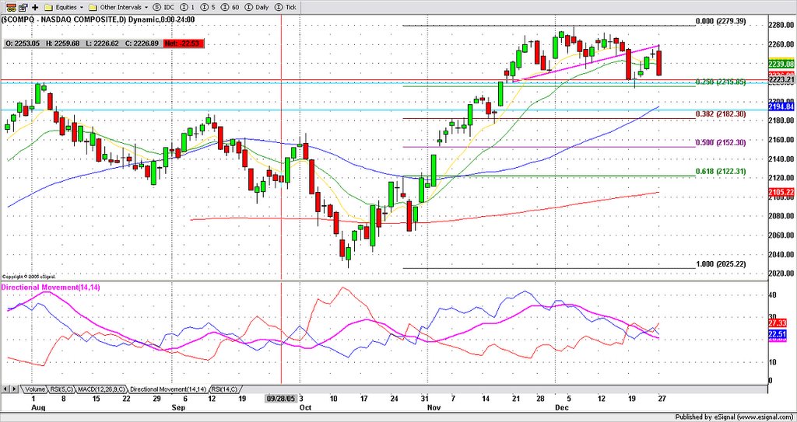The height and width of the screenshot is (422, 797).
Task: Click the Equities folder icon
Action: pos(49,8)
